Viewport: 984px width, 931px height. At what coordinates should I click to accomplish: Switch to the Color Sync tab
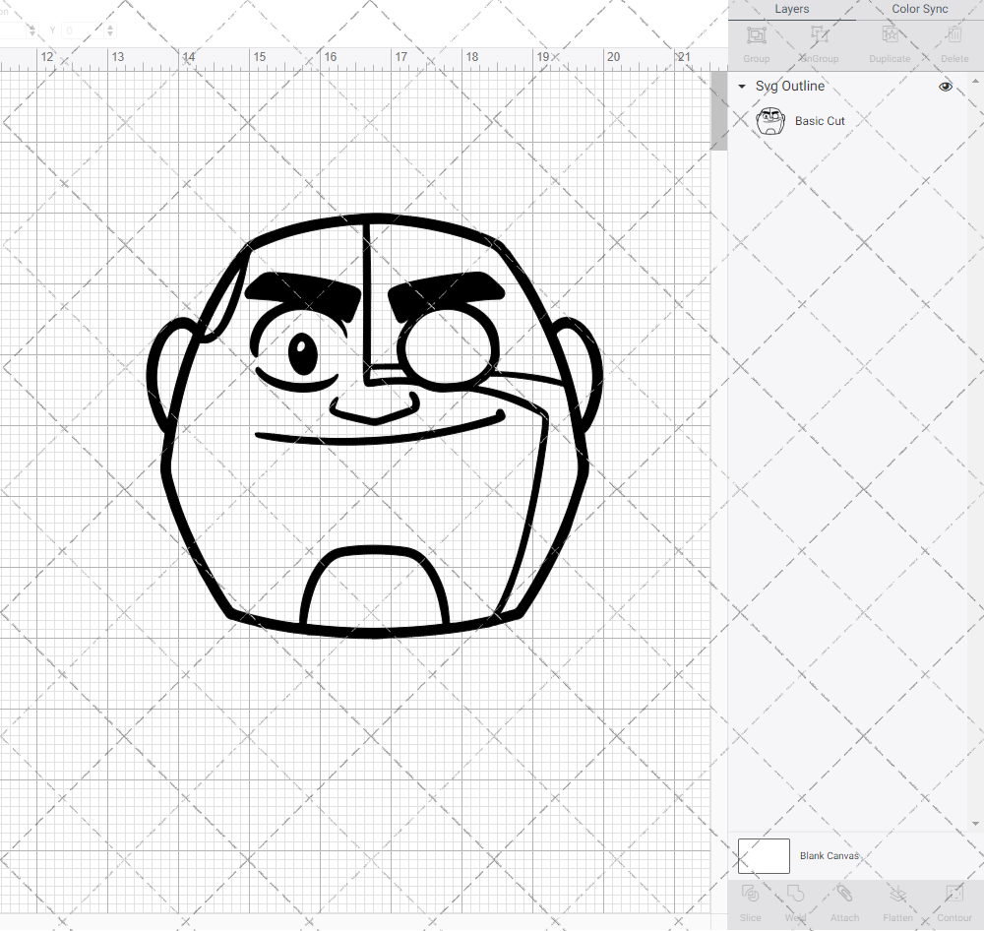coord(919,9)
